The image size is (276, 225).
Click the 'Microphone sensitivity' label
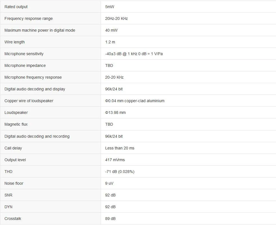[24, 54]
